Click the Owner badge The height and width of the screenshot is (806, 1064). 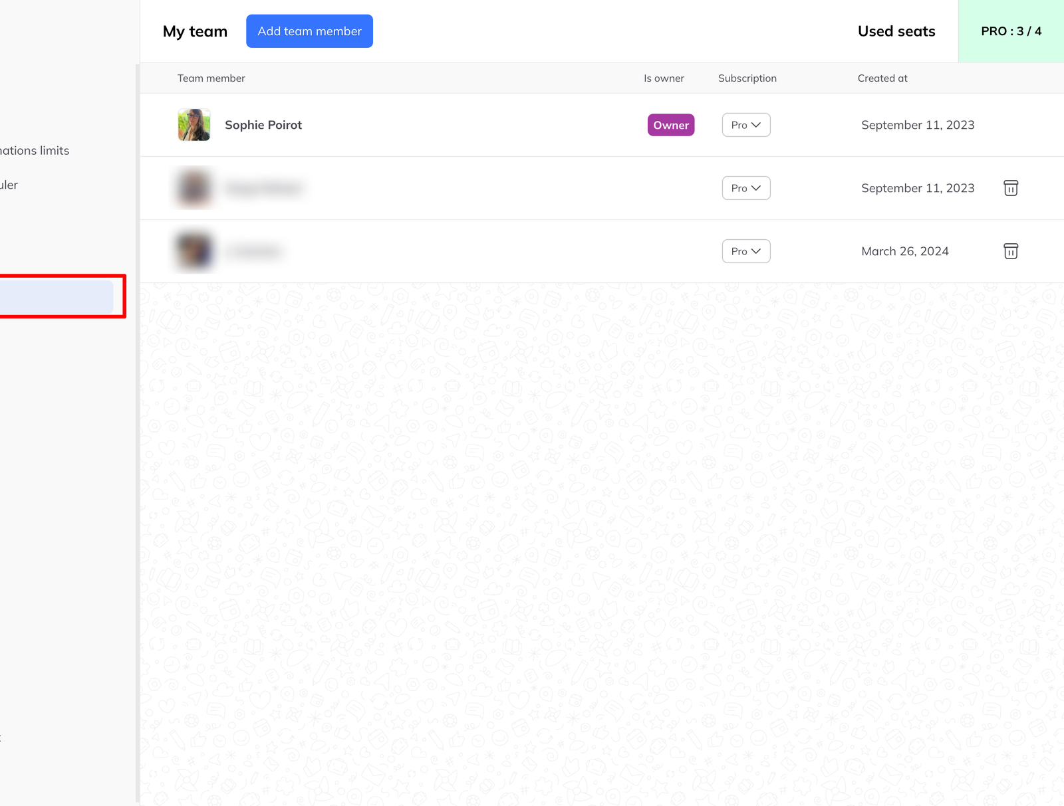671,125
